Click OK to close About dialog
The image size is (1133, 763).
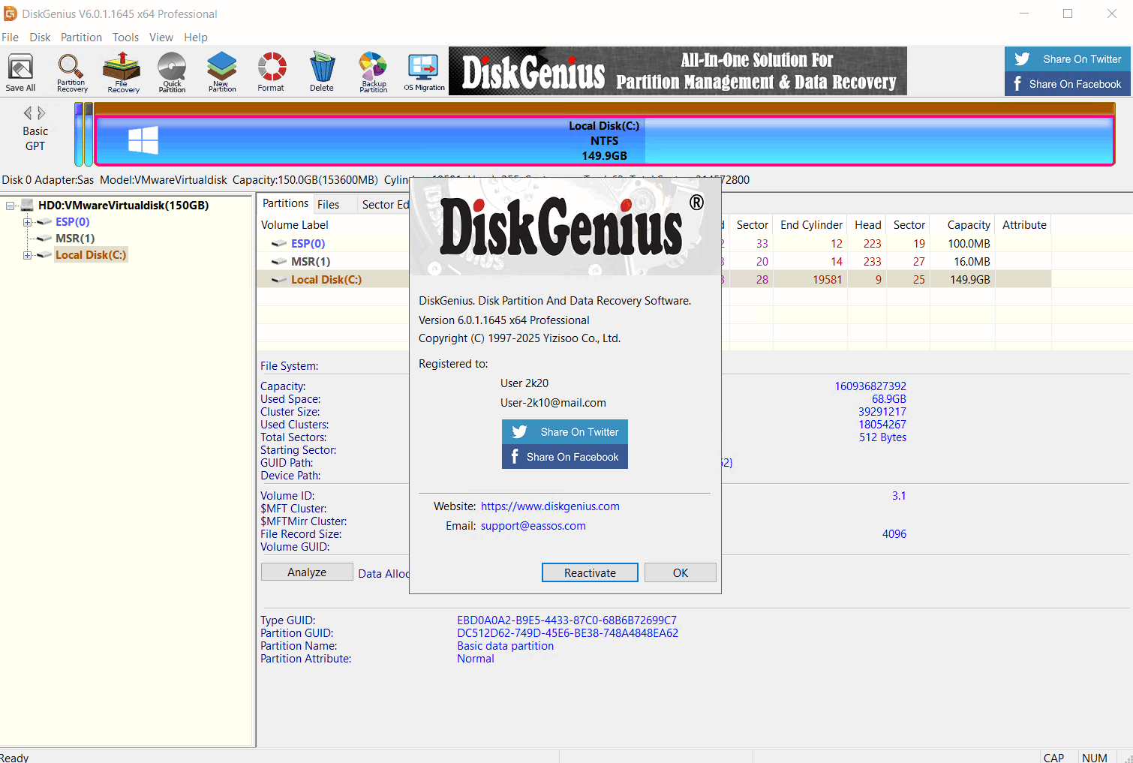pos(681,572)
